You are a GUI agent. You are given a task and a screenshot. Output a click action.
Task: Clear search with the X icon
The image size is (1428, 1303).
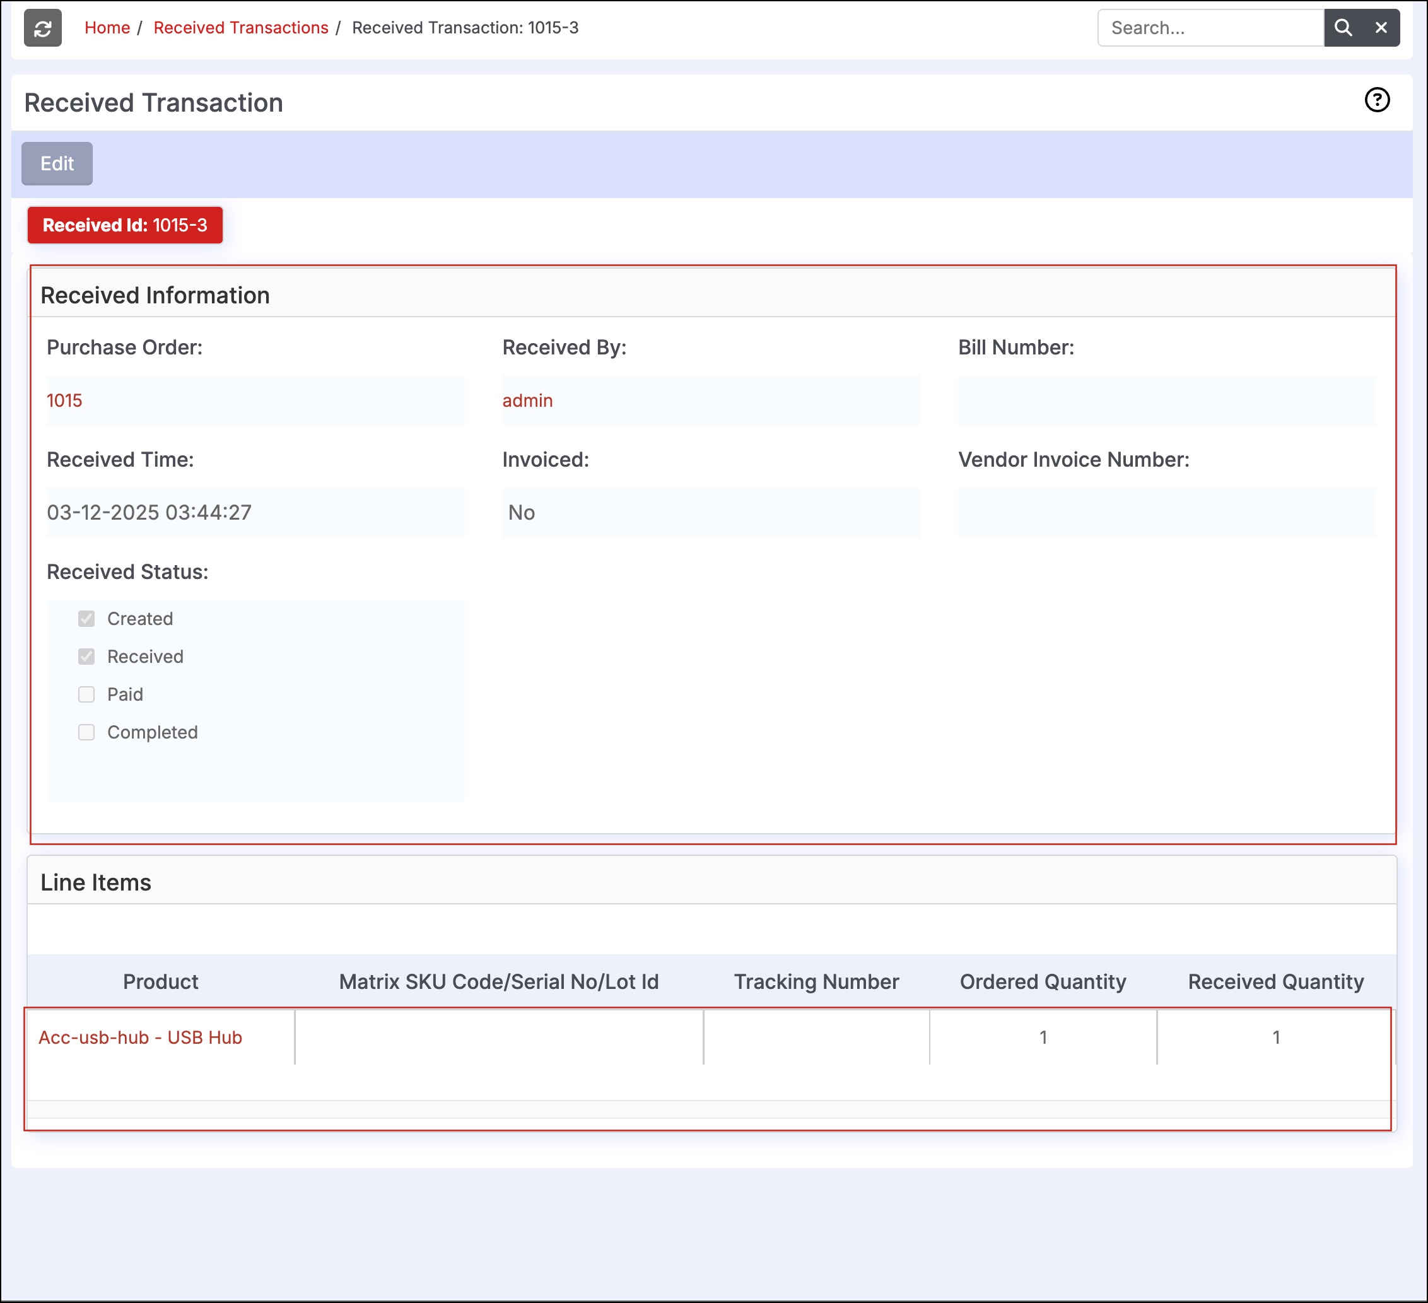(1381, 28)
